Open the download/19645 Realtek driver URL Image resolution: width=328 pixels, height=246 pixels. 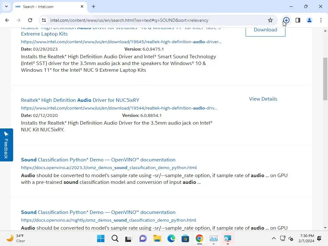[x=121, y=42]
